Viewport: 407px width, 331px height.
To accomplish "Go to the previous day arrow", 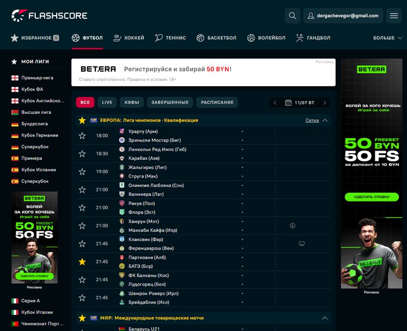I will 275,103.
